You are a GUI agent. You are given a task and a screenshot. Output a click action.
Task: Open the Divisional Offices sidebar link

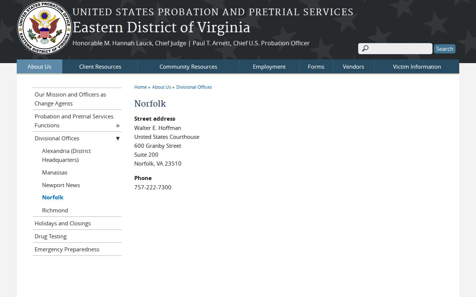[57, 138]
